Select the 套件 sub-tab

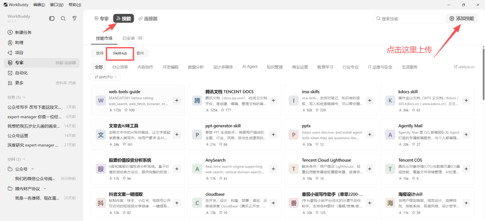pos(140,53)
